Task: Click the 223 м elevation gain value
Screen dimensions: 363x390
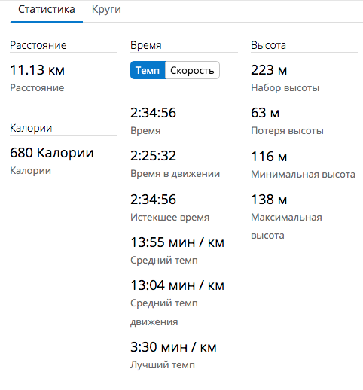Action: [269, 70]
